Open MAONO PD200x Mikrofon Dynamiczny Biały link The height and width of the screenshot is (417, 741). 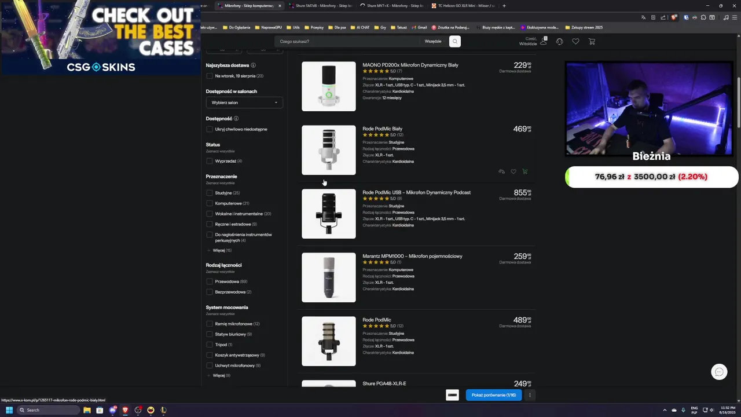pyautogui.click(x=410, y=65)
